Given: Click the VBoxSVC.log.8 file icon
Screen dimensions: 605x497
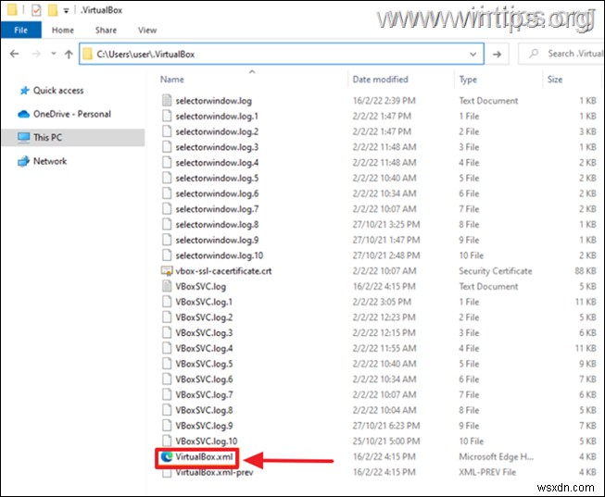Looking at the screenshot, I should pos(167,410).
